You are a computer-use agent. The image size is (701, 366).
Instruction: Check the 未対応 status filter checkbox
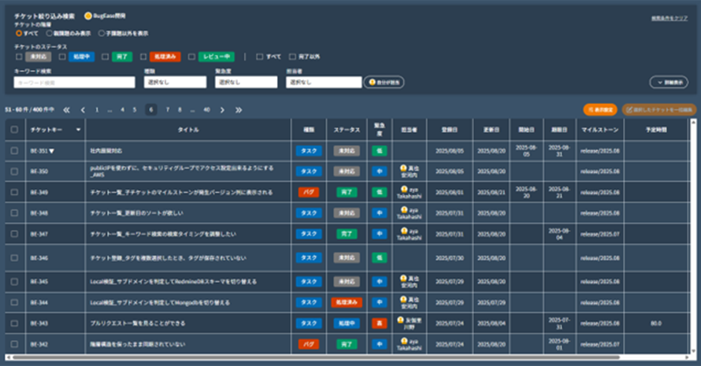(19, 57)
